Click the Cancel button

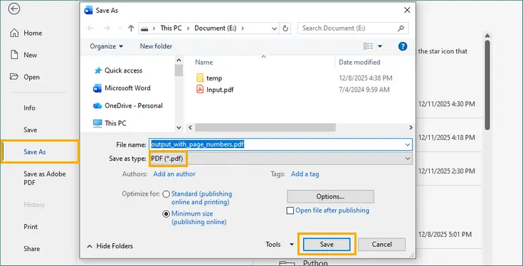381,245
